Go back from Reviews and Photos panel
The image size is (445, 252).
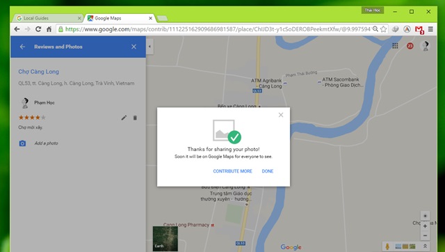(x=22, y=47)
